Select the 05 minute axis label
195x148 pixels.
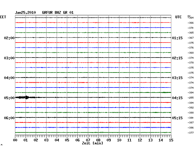click(67, 140)
